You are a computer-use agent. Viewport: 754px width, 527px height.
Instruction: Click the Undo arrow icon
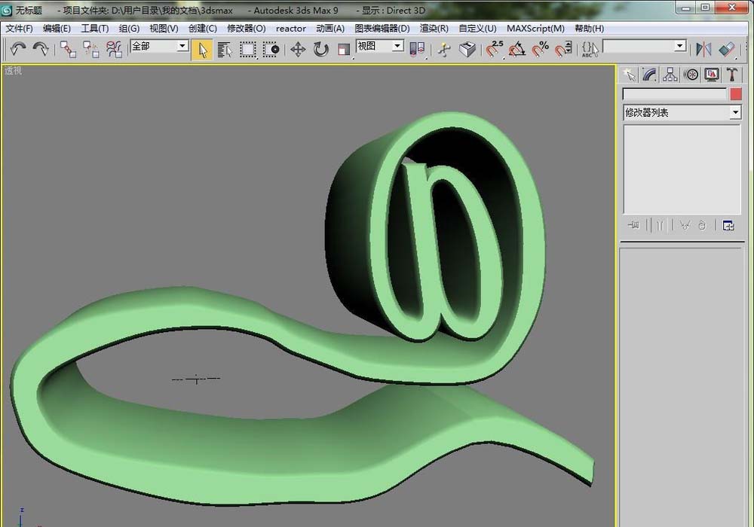(x=18, y=49)
